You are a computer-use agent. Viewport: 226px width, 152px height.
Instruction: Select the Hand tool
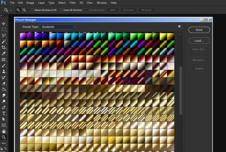[x=4, y=131]
